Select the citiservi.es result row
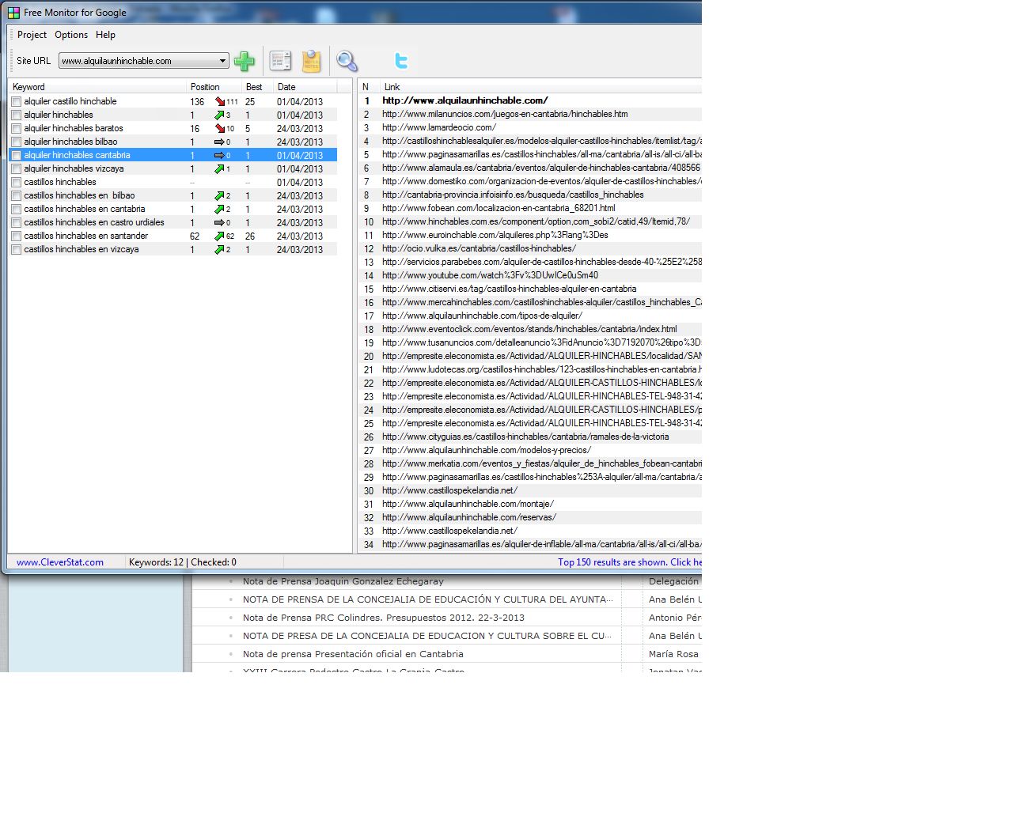This screenshot has width=1016, height=813. 530,289
